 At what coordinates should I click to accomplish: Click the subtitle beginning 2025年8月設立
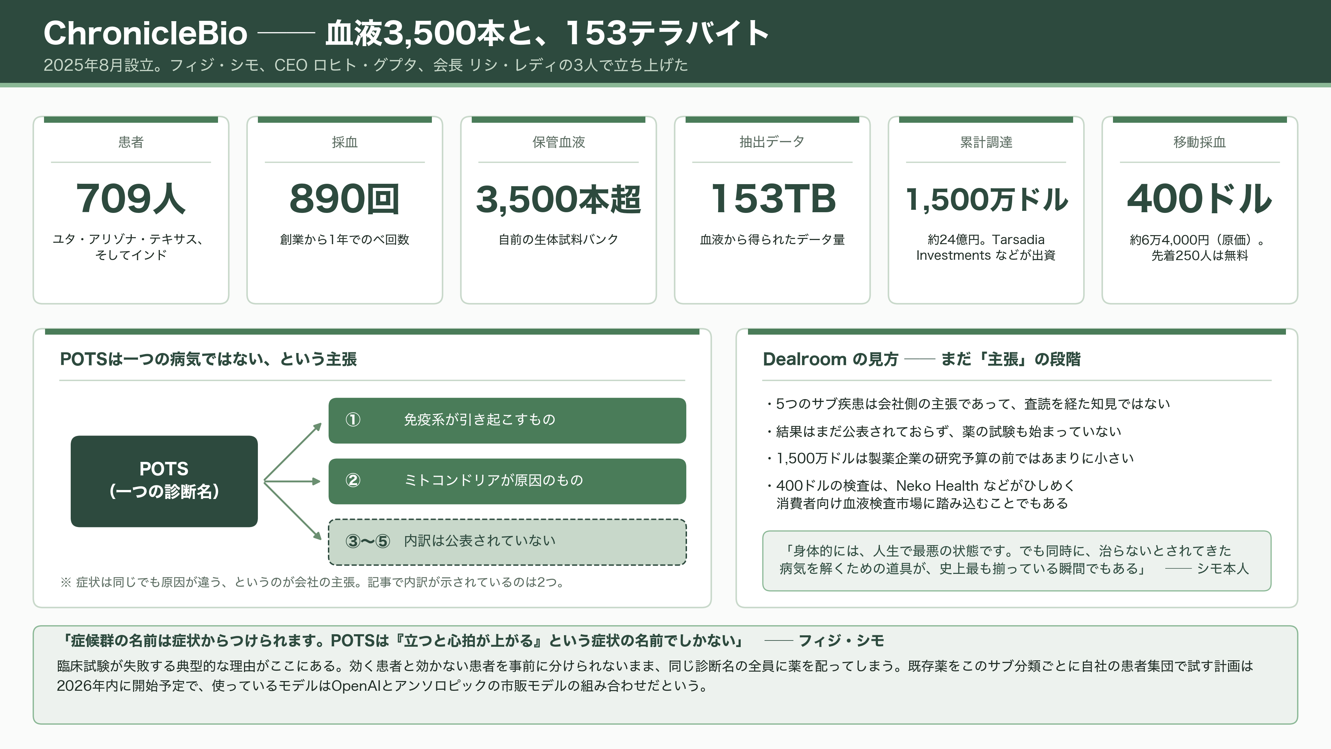(365, 65)
